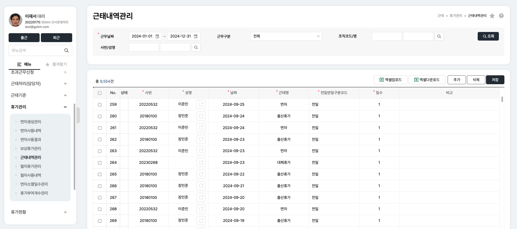
Task: Click search icon beside 사번/성명 fields
Action: click(x=196, y=47)
